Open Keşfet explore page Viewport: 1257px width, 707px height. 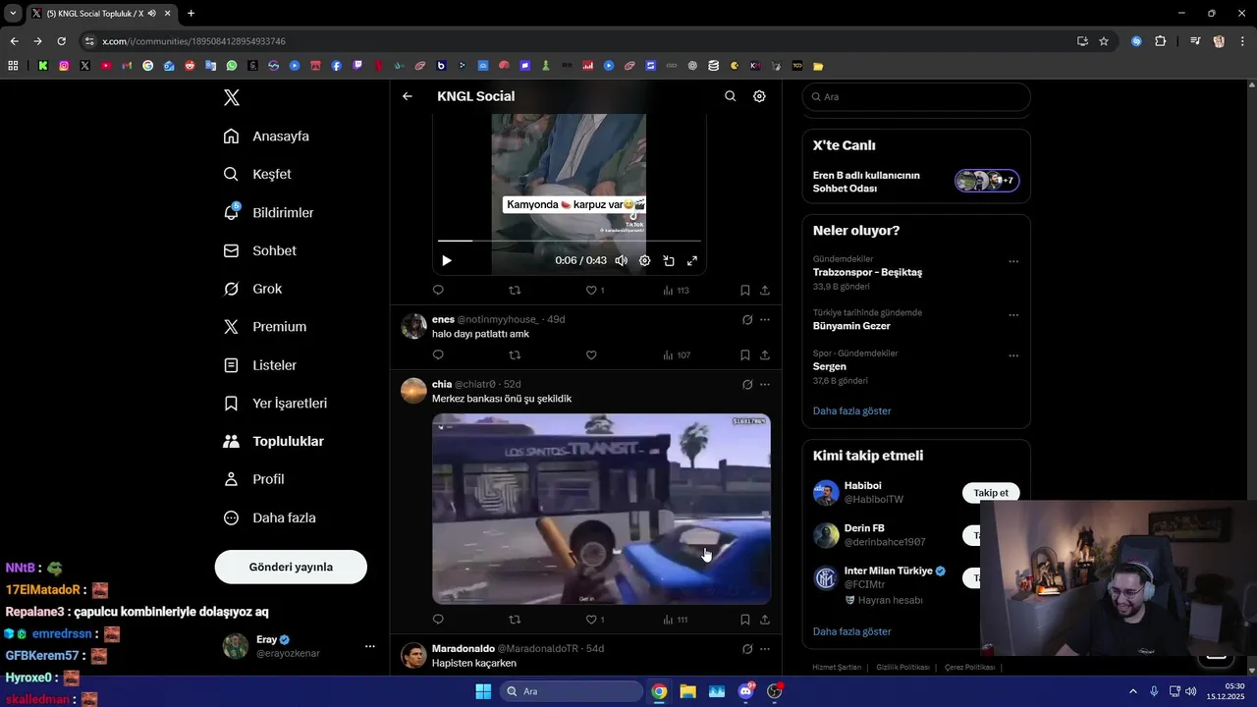pos(258,174)
